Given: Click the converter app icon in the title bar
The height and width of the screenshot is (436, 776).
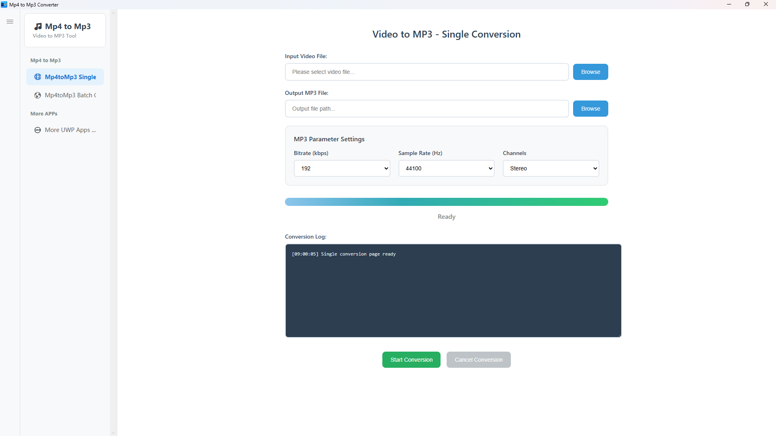Looking at the screenshot, I should point(4,4).
